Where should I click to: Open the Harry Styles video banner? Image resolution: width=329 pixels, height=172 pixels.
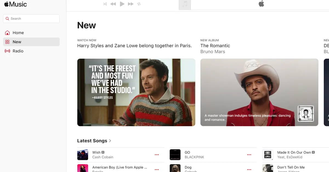tap(136, 92)
